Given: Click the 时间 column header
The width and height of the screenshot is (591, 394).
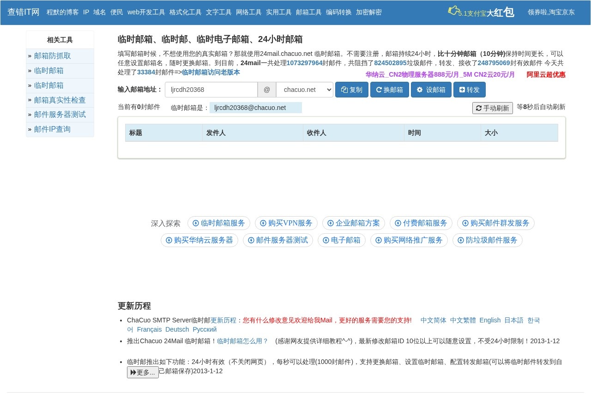Looking at the screenshot, I should coord(414,133).
